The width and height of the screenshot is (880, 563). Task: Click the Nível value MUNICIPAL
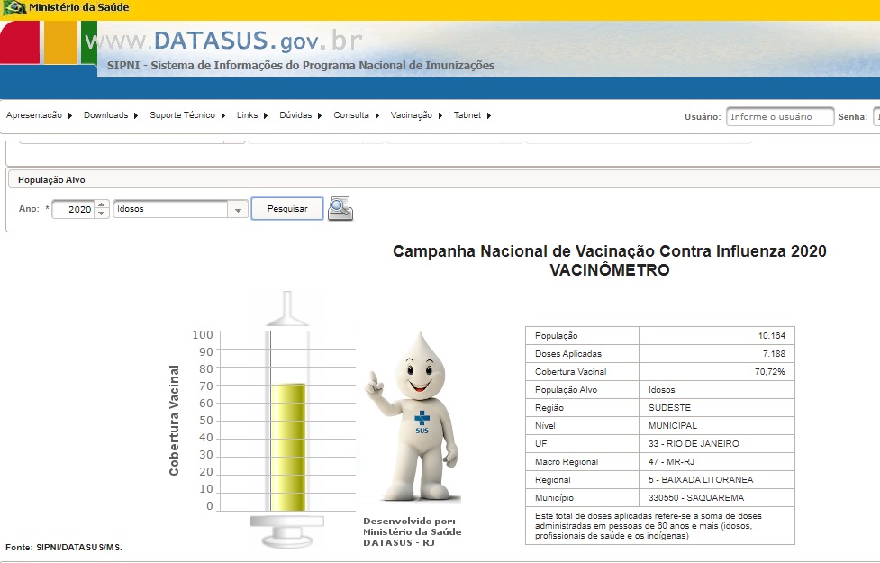point(672,425)
